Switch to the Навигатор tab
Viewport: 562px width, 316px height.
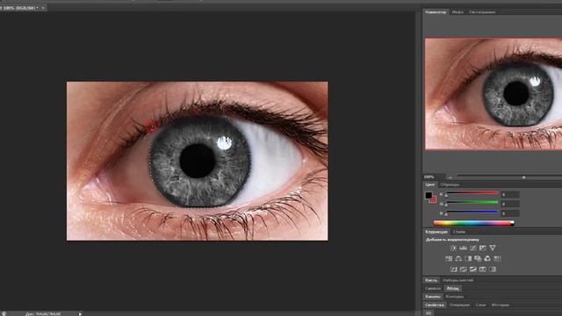click(436, 11)
